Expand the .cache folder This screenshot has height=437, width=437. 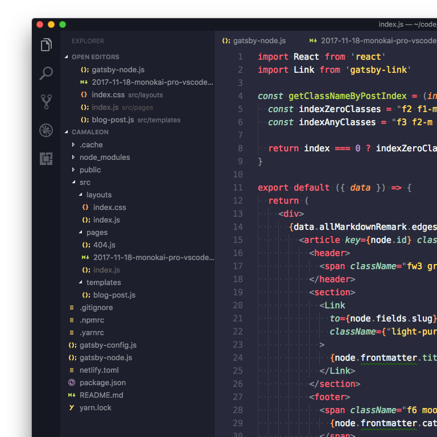click(x=73, y=145)
